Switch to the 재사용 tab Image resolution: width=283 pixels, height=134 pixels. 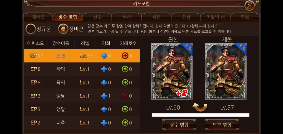click(38, 17)
